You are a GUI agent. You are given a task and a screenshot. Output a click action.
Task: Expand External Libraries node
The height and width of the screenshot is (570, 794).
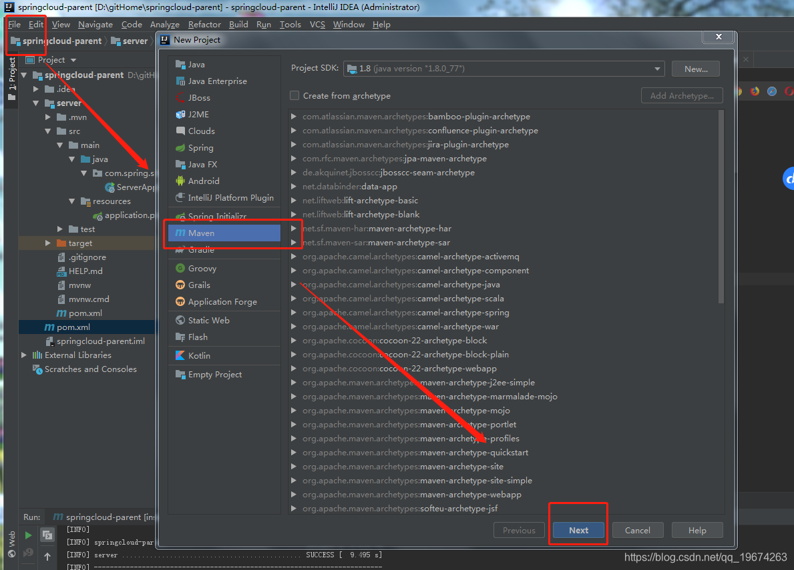click(x=24, y=355)
